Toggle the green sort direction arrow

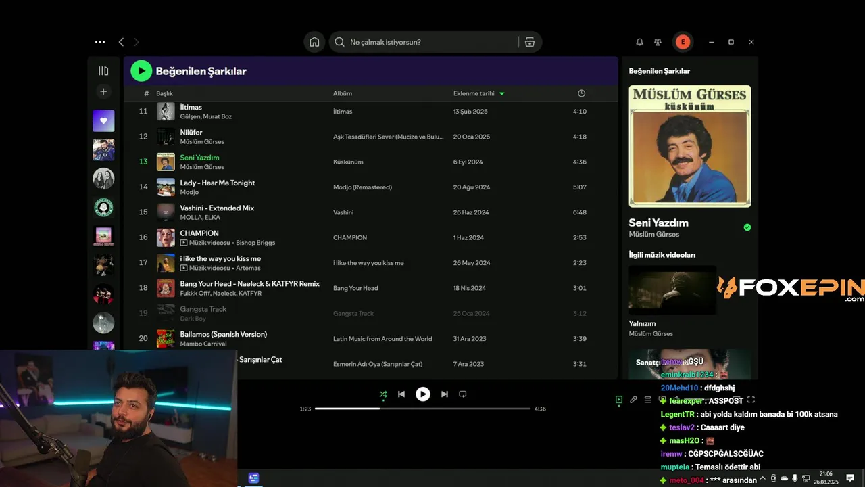[x=501, y=93]
